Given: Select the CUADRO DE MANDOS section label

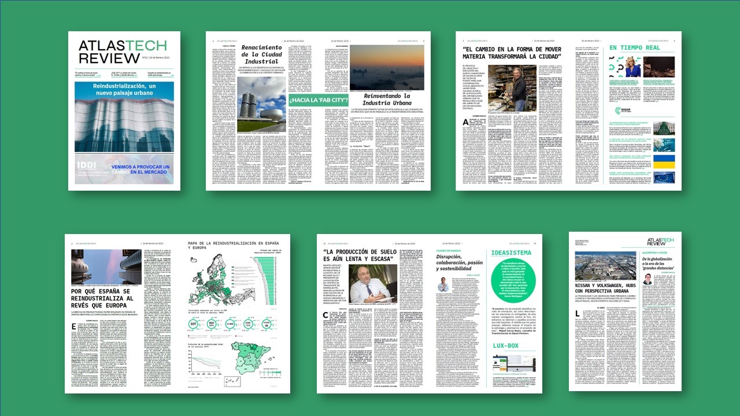Looking at the screenshot, I should [447, 251].
